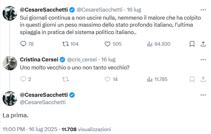211x134 pixels.
Task: Open more options on the 'La prima.' tweet
Action: click(203, 95)
